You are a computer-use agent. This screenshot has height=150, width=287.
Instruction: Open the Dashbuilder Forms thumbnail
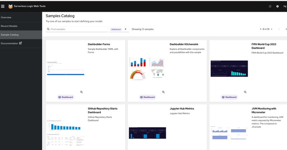(66, 68)
